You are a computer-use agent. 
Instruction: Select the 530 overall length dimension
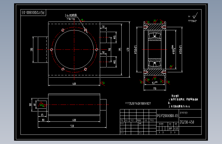pyautogui.click(x=72, y=126)
